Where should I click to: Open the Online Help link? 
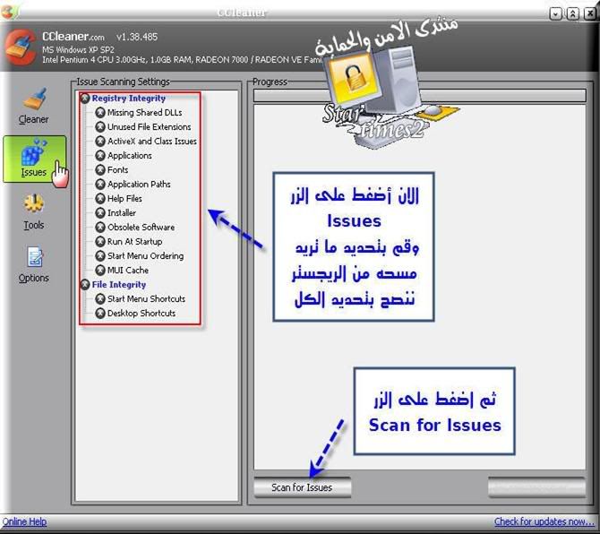pos(24,521)
